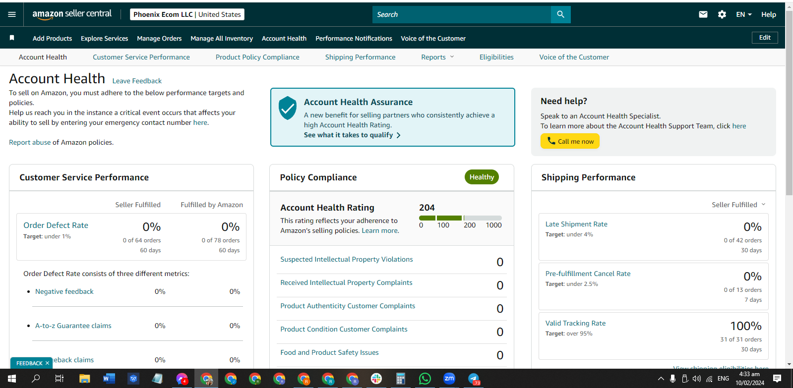793x388 pixels.
Task: Open the EN language dropdown
Action: coord(744,14)
